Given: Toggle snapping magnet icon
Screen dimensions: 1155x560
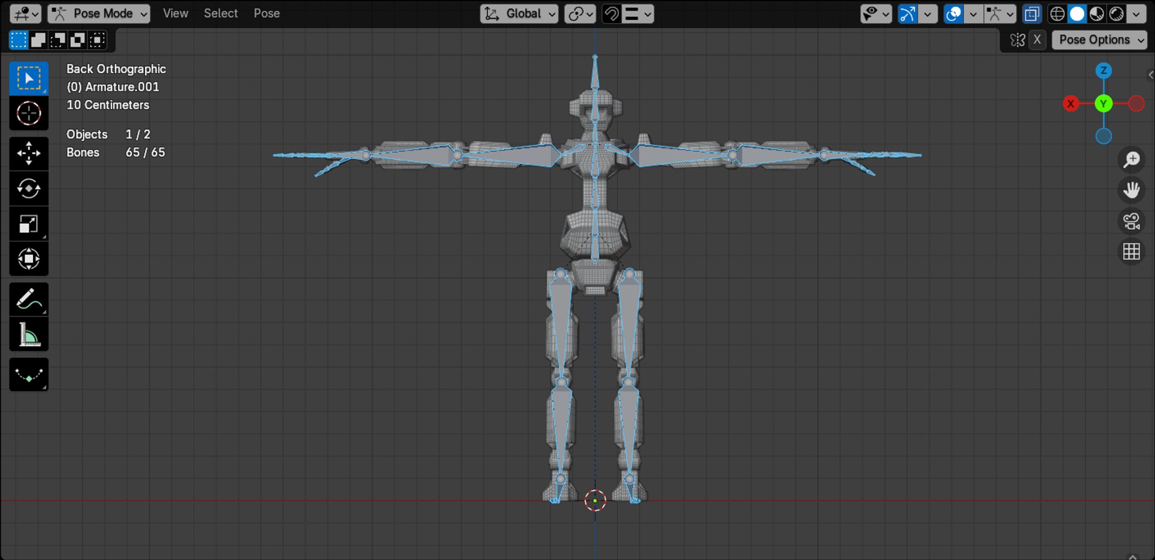Looking at the screenshot, I should [x=611, y=14].
